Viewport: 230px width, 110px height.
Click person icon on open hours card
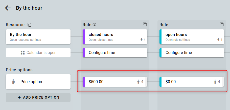(x=218, y=40)
